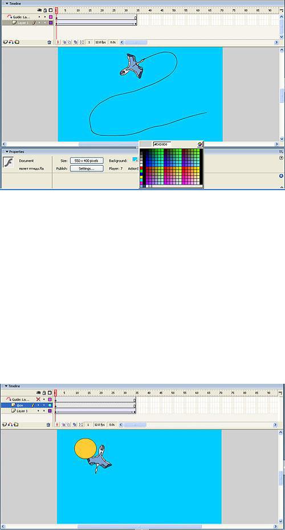Click help question mark in Properties panel
285x530 pixels.
(281, 158)
